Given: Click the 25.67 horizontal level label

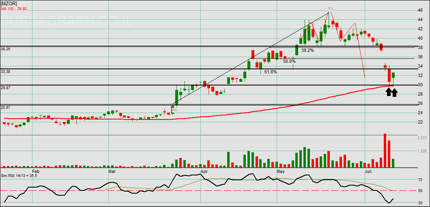Looking at the screenshot, I should 6,107.
